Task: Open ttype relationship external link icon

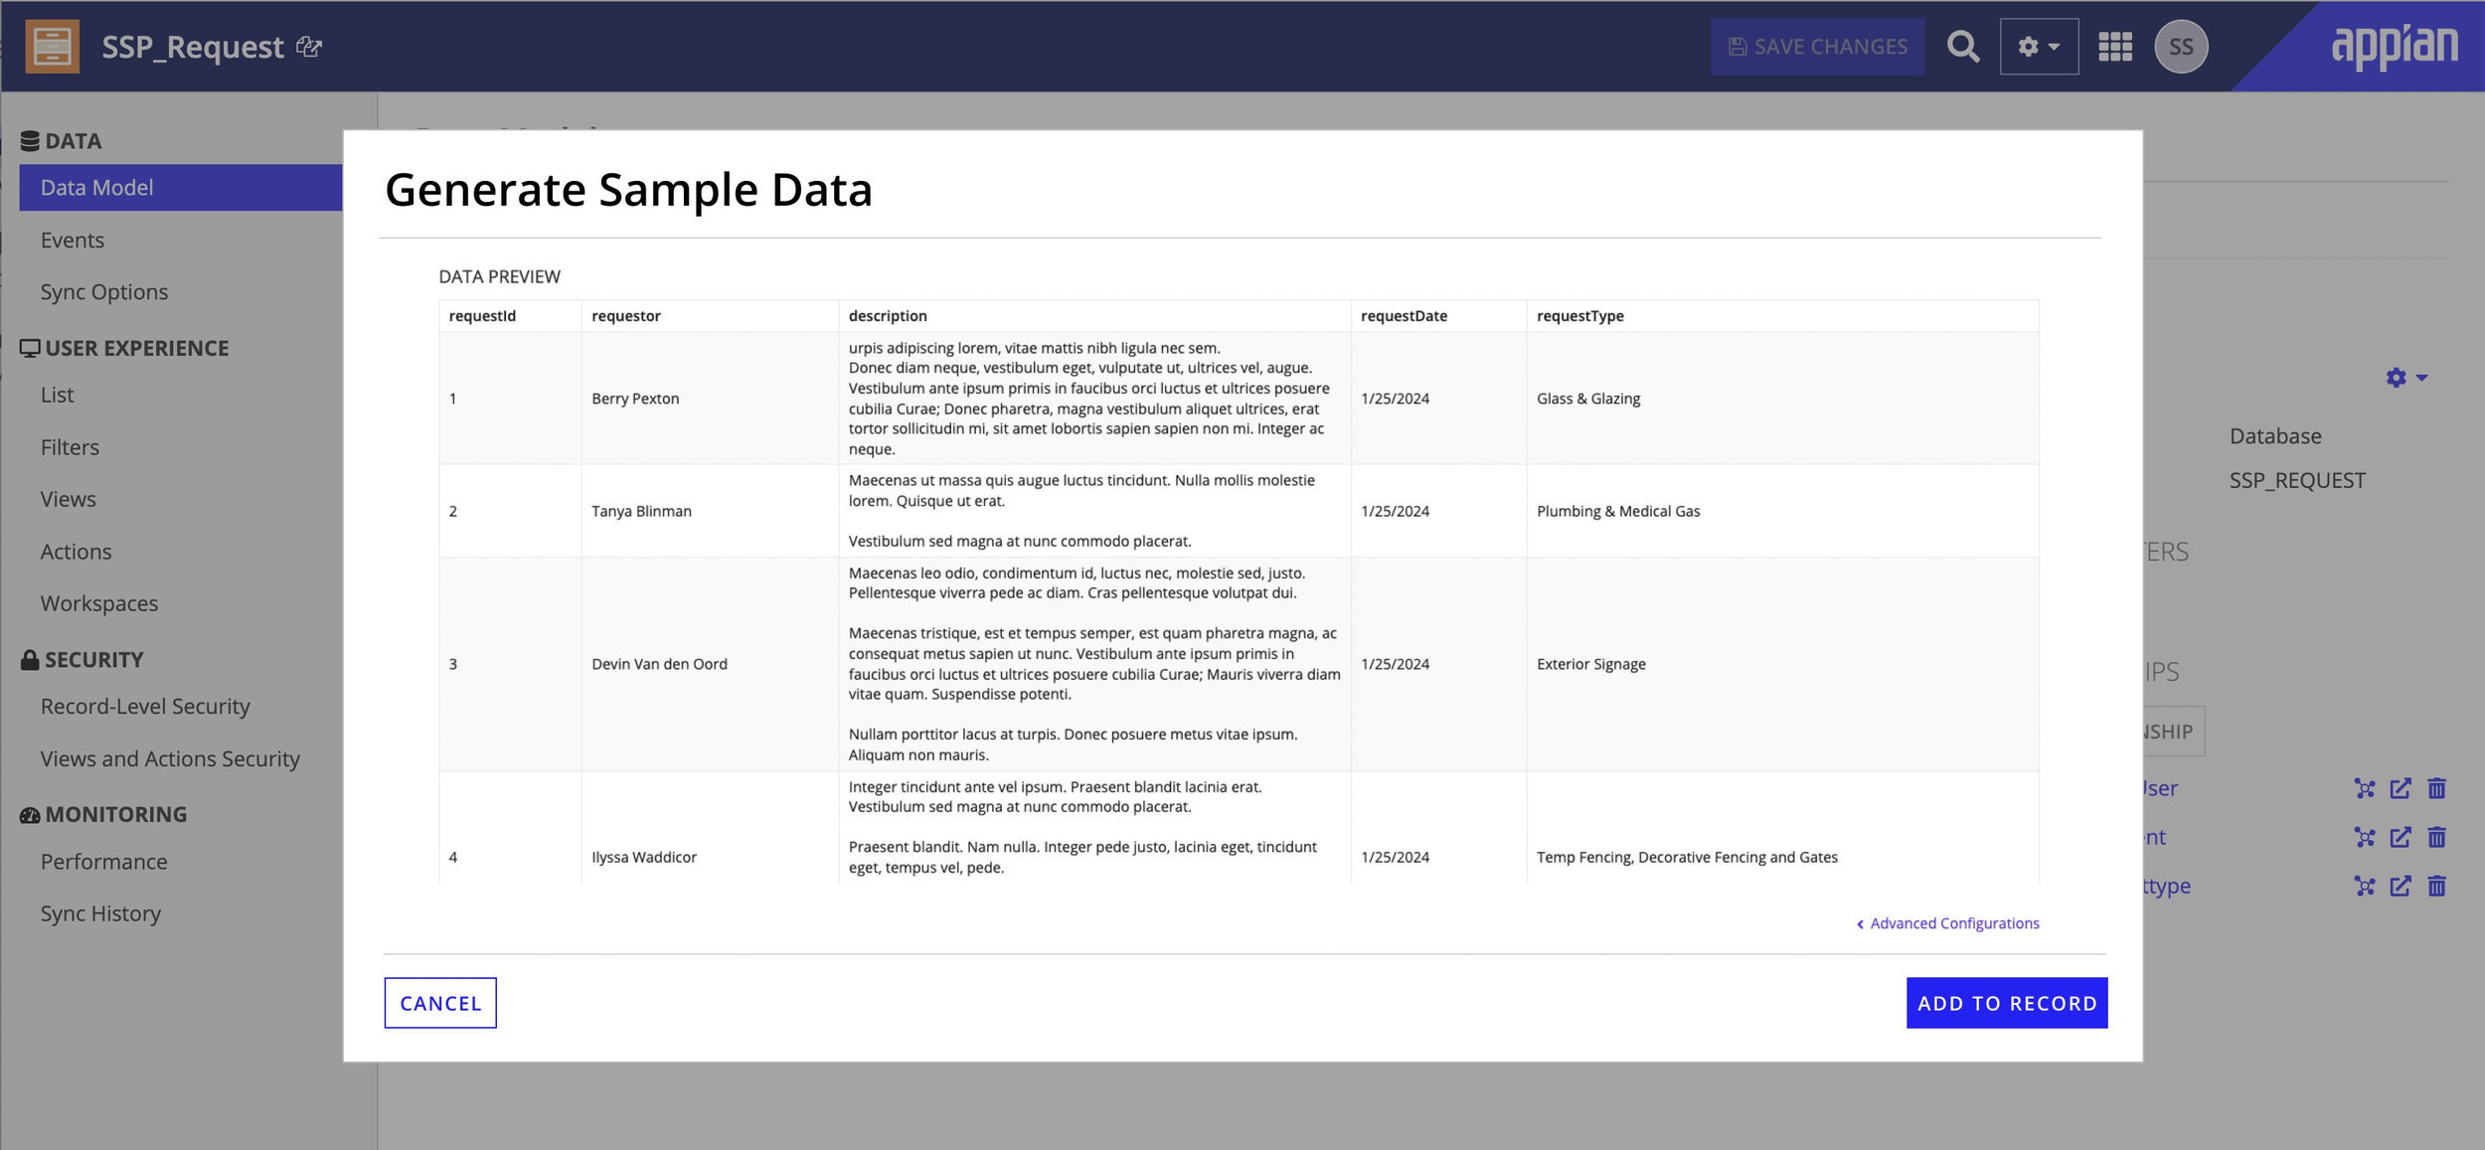Action: 2400,885
